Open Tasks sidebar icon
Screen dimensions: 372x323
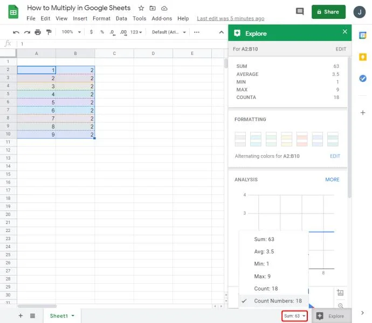click(x=362, y=78)
